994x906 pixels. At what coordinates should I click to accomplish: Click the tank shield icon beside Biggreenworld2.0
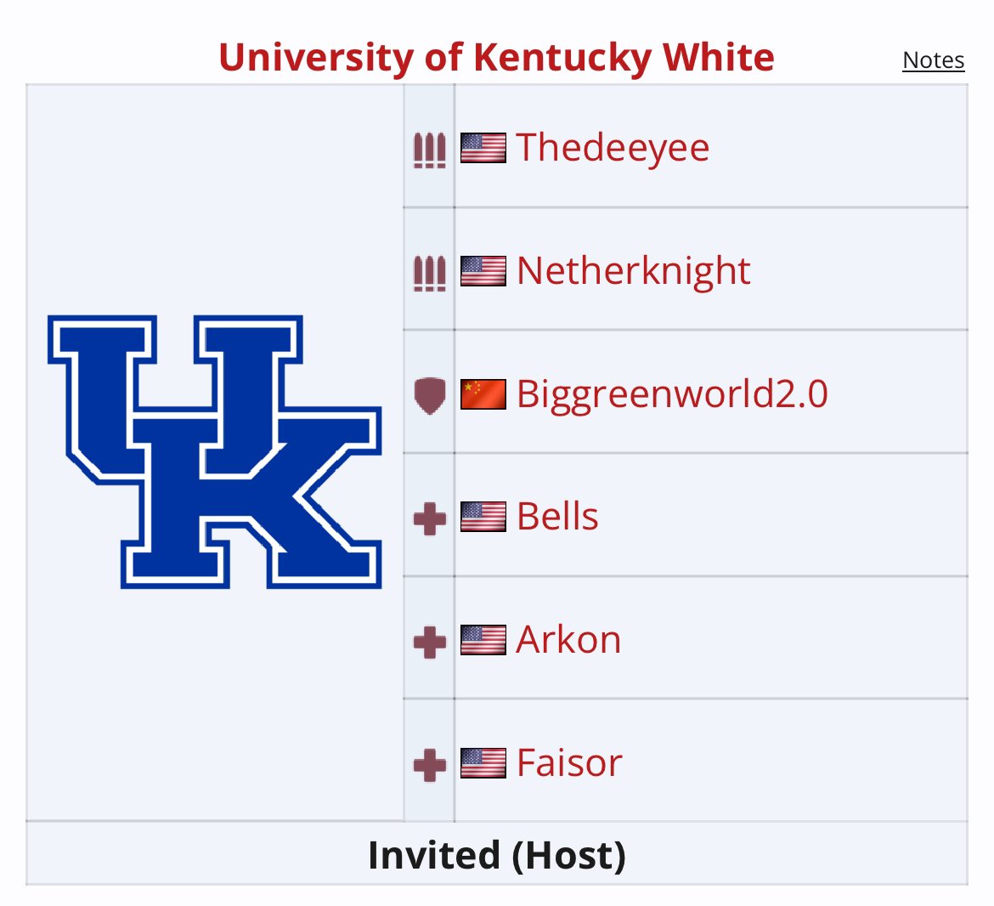pos(429,395)
